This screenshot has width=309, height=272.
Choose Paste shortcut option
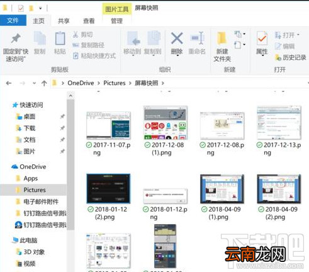coord(94,56)
